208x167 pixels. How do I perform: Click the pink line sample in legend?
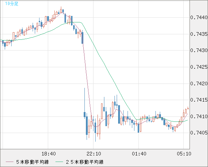(9, 162)
